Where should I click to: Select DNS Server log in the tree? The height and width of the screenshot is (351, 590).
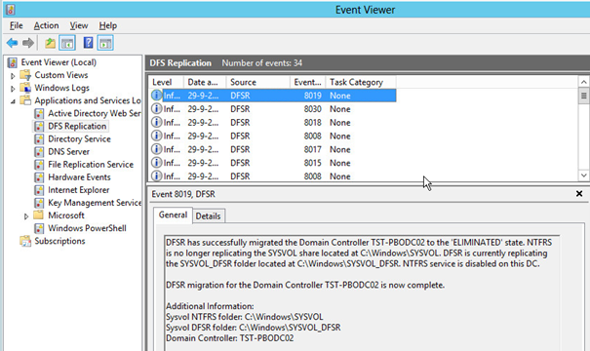click(68, 151)
